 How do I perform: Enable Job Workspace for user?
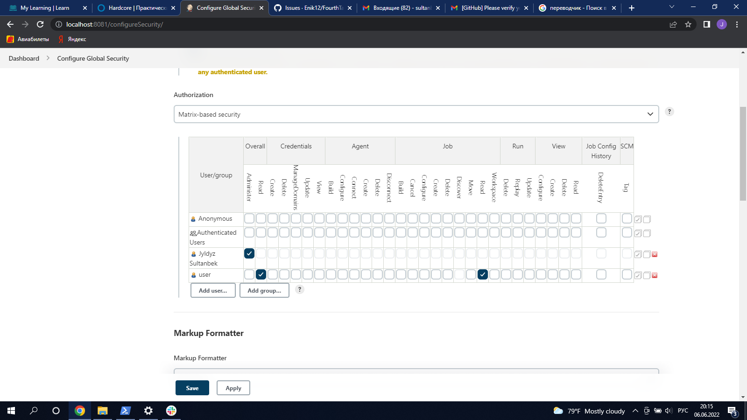coord(494,274)
